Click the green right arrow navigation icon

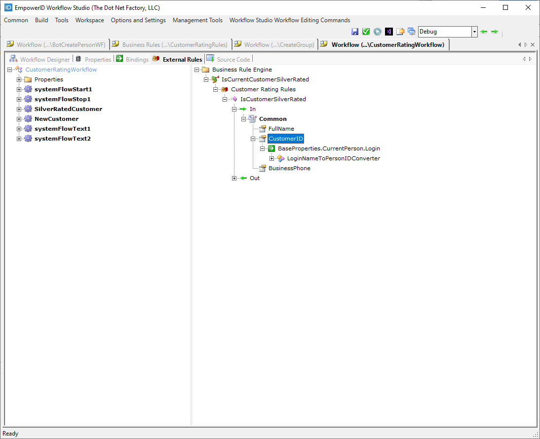click(495, 32)
